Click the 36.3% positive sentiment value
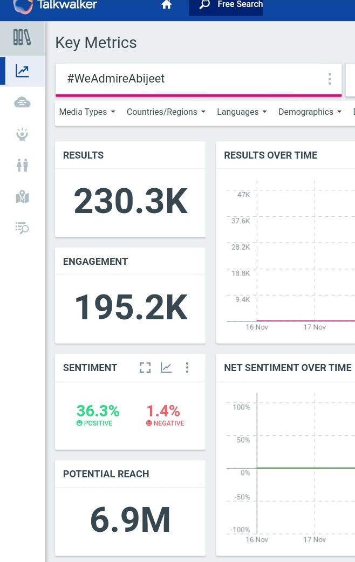The width and height of the screenshot is (355, 562). click(x=98, y=411)
